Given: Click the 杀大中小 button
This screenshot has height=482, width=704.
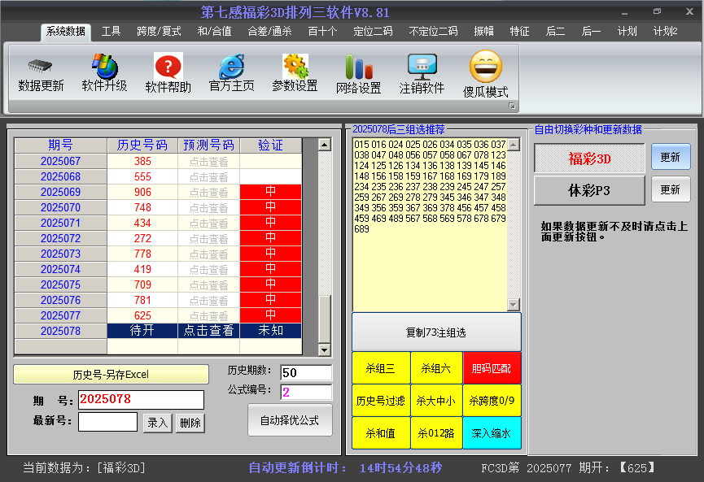Looking at the screenshot, I should [436, 401].
